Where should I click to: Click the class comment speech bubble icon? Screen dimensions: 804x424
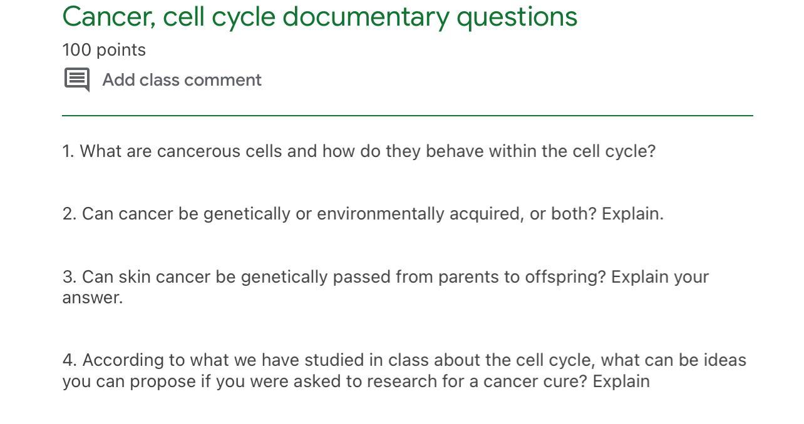pyautogui.click(x=77, y=80)
